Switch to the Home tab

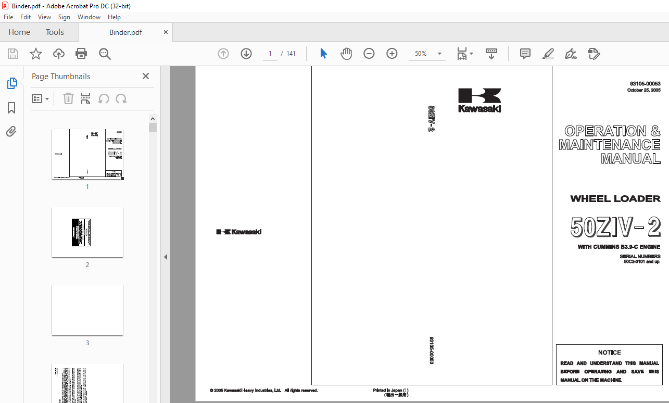point(19,32)
